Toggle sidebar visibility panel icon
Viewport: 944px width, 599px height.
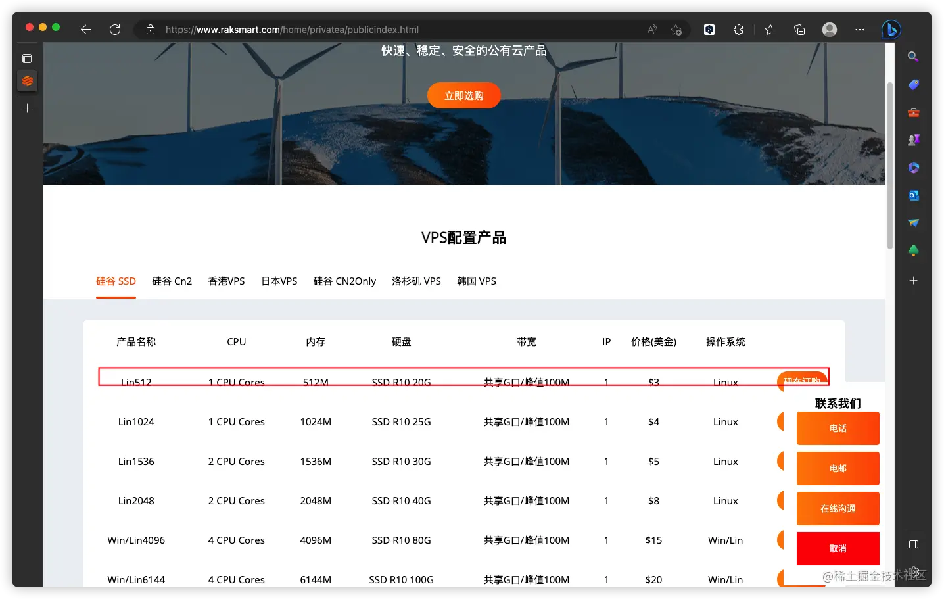pyautogui.click(x=913, y=544)
